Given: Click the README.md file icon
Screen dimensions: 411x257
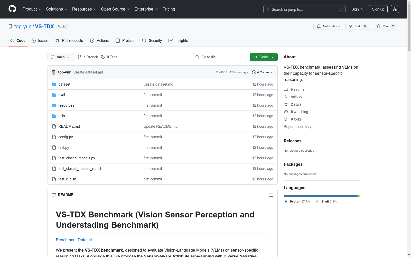Looking at the screenshot, I should pyautogui.click(x=54, y=126).
